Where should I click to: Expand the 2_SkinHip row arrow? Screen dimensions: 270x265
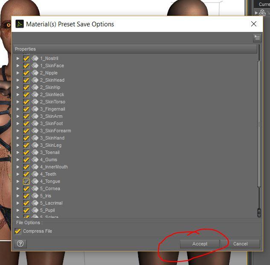point(18,87)
